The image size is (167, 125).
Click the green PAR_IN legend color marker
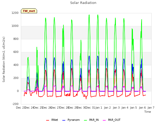[86, 120]
